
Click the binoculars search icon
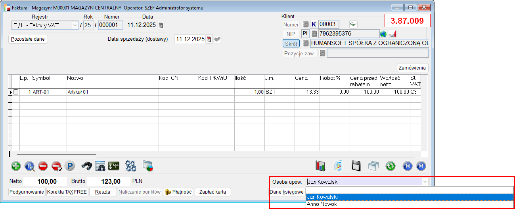(86, 166)
